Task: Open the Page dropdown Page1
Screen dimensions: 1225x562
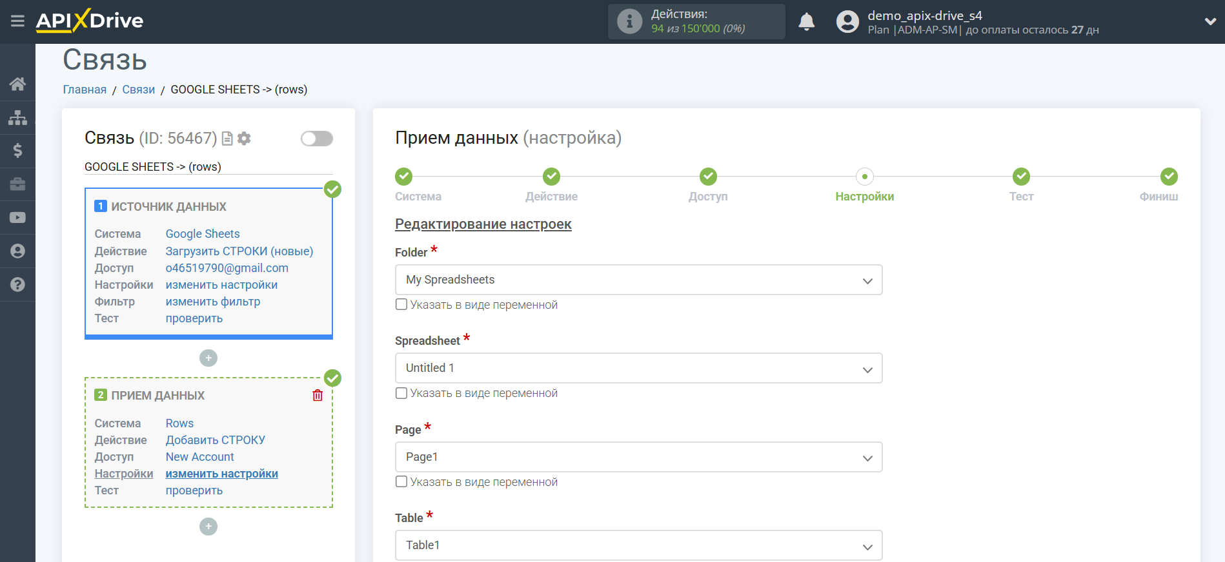Action: tap(638, 457)
